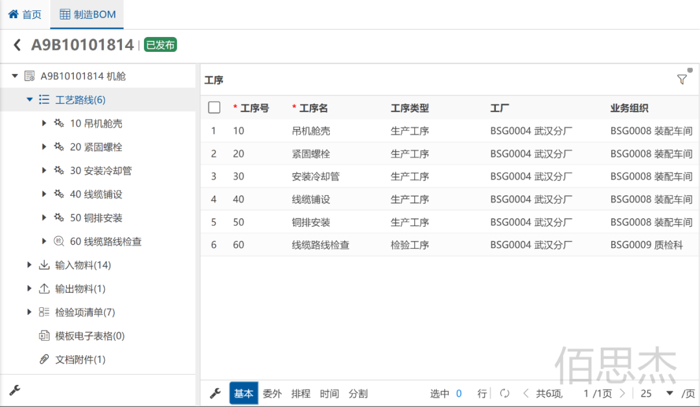The image size is (700, 407).
Task: Collapse the 工艺路线(6) tree node
Action: click(29, 100)
